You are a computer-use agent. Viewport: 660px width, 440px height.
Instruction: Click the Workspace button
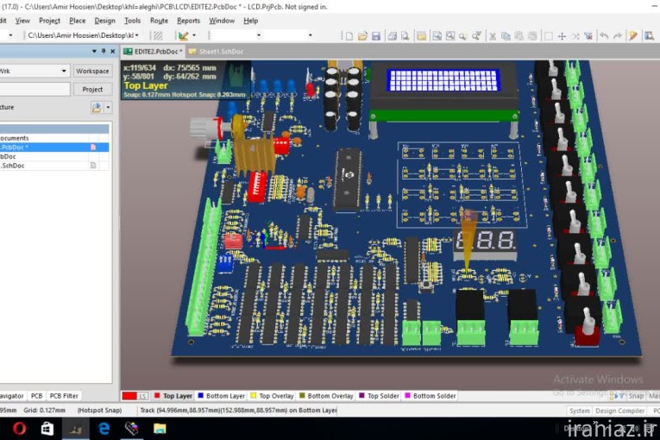tap(92, 71)
